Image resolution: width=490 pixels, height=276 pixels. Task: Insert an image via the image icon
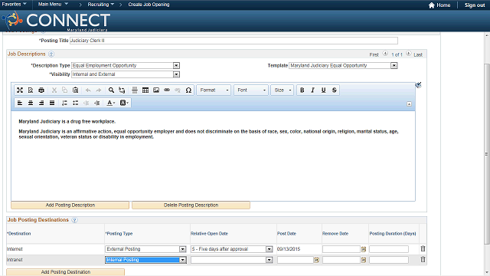click(x=156, y=90)
